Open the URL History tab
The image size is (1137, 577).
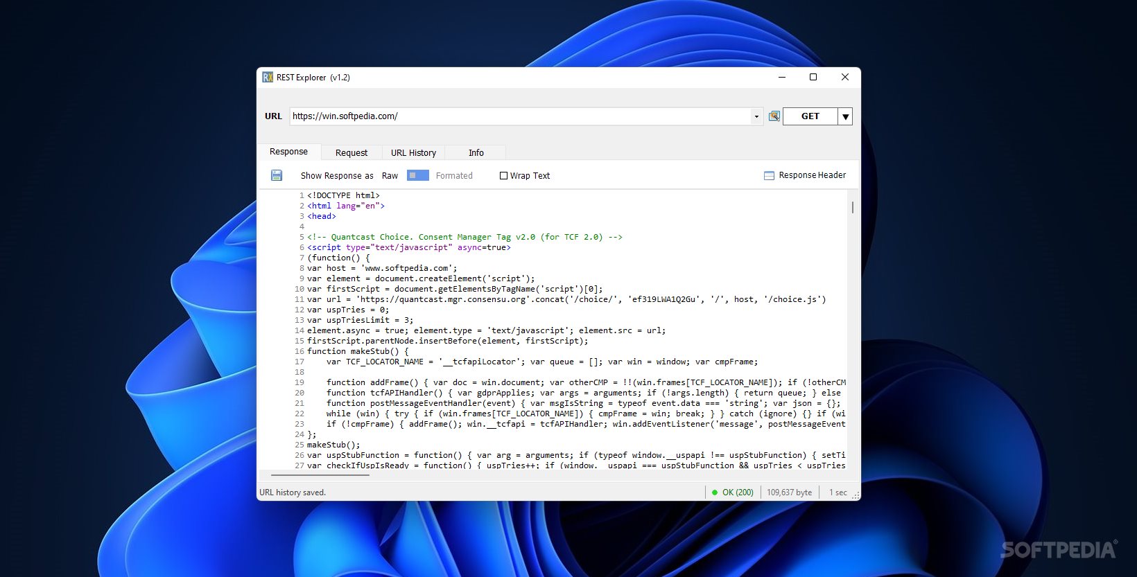414,153
